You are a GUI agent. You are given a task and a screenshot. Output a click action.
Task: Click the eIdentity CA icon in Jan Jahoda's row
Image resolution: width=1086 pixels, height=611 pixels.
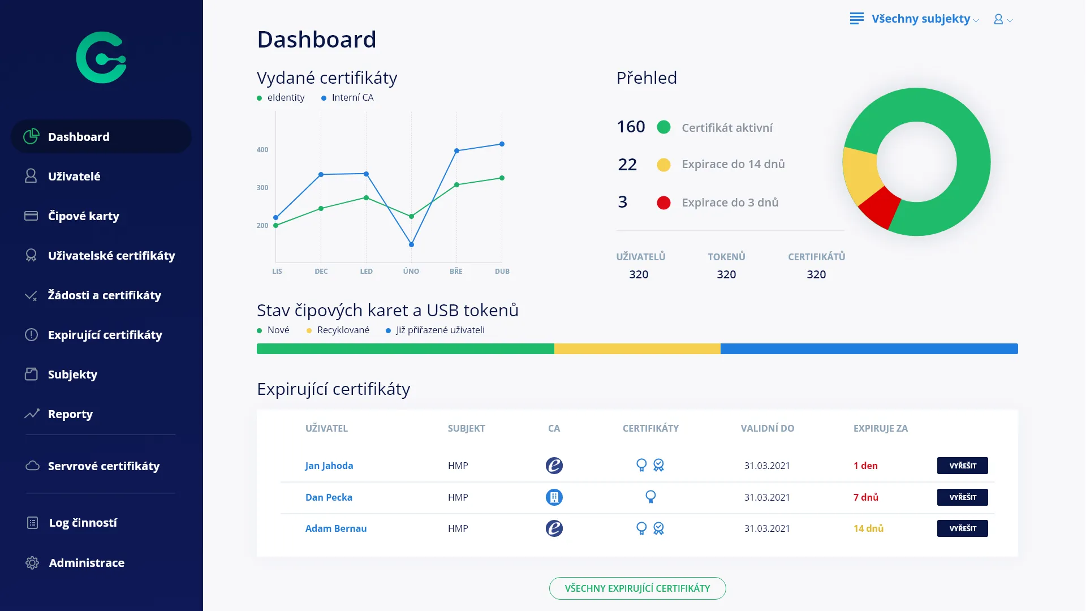point(554,466)
